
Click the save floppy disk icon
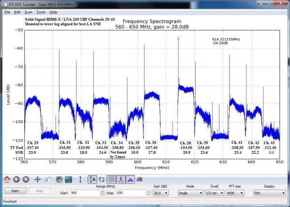pos(69,179)
